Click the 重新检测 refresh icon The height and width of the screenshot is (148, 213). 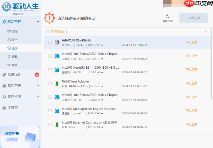(168, 16)
